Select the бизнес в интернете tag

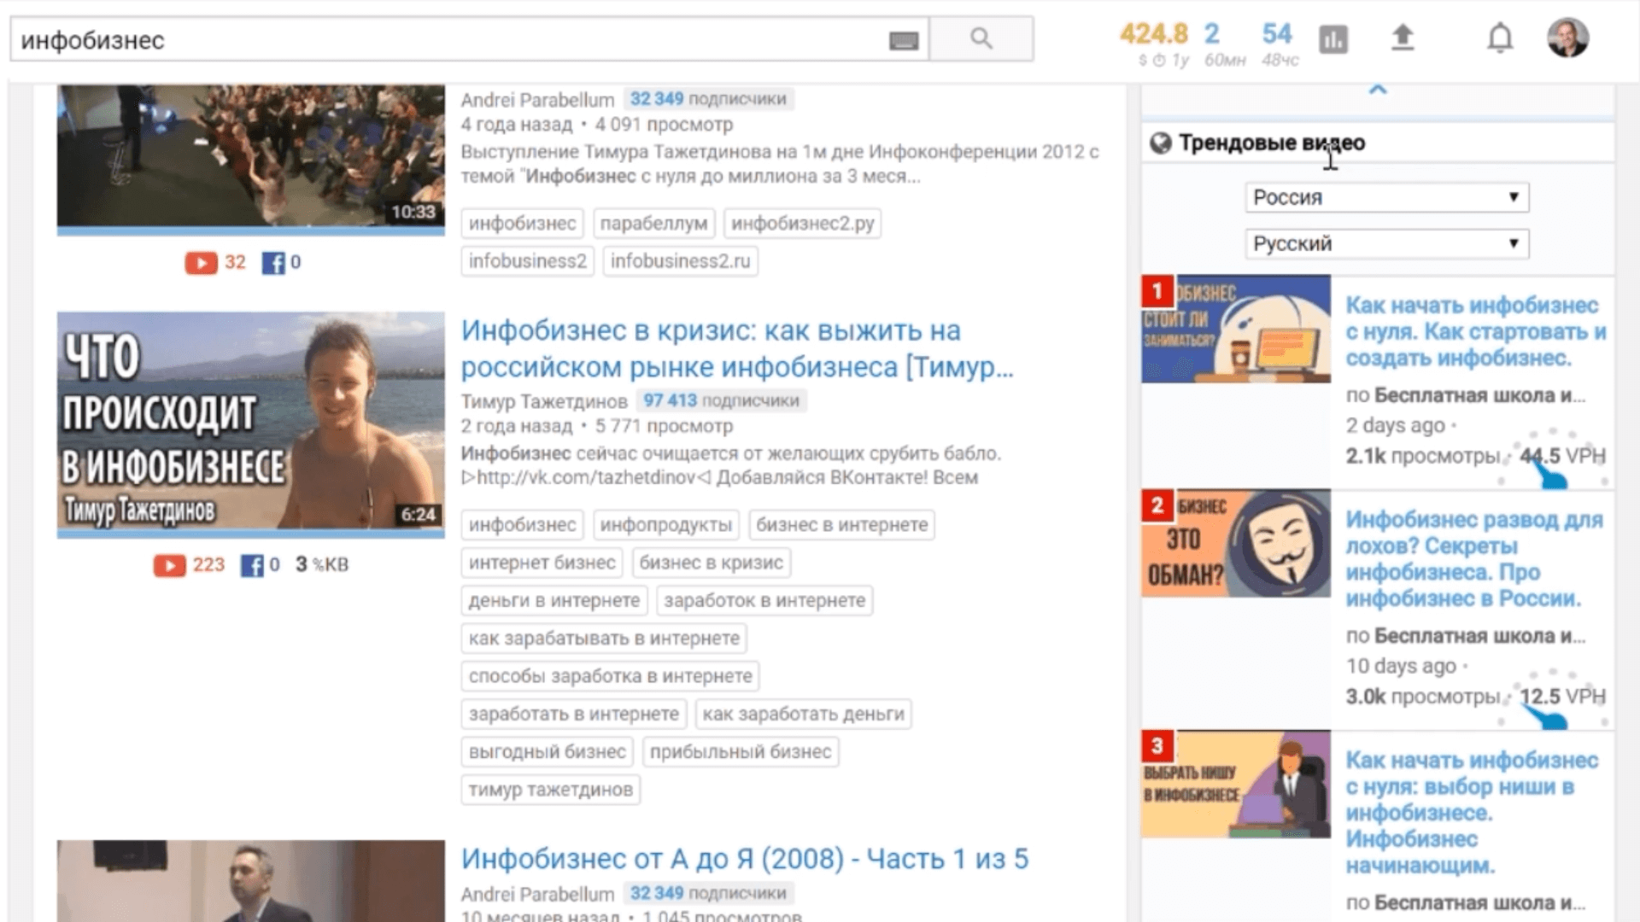point(841,525)
